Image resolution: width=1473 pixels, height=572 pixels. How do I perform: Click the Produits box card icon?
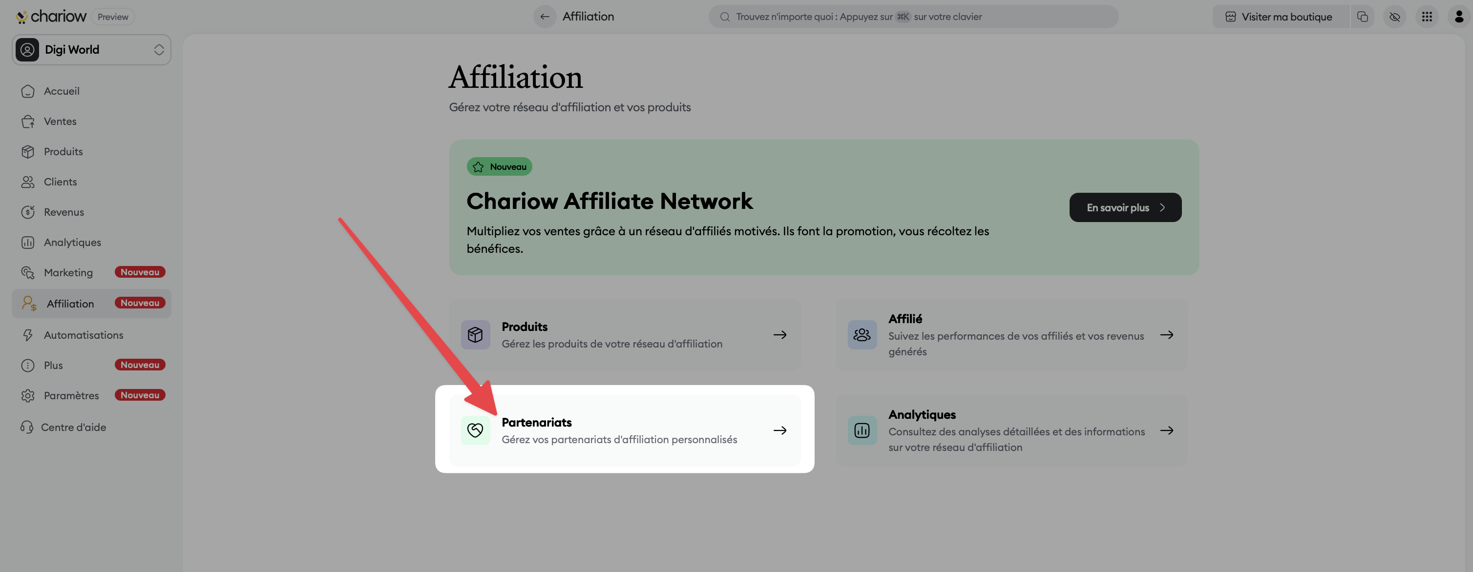pos(475,335)
